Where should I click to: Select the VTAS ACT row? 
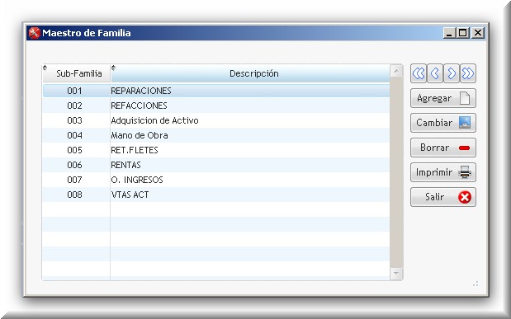(216, 195)
